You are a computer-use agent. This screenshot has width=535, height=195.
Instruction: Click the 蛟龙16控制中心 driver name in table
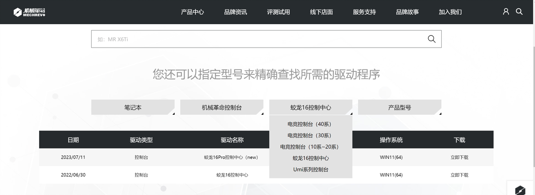(x=232, y=175)
